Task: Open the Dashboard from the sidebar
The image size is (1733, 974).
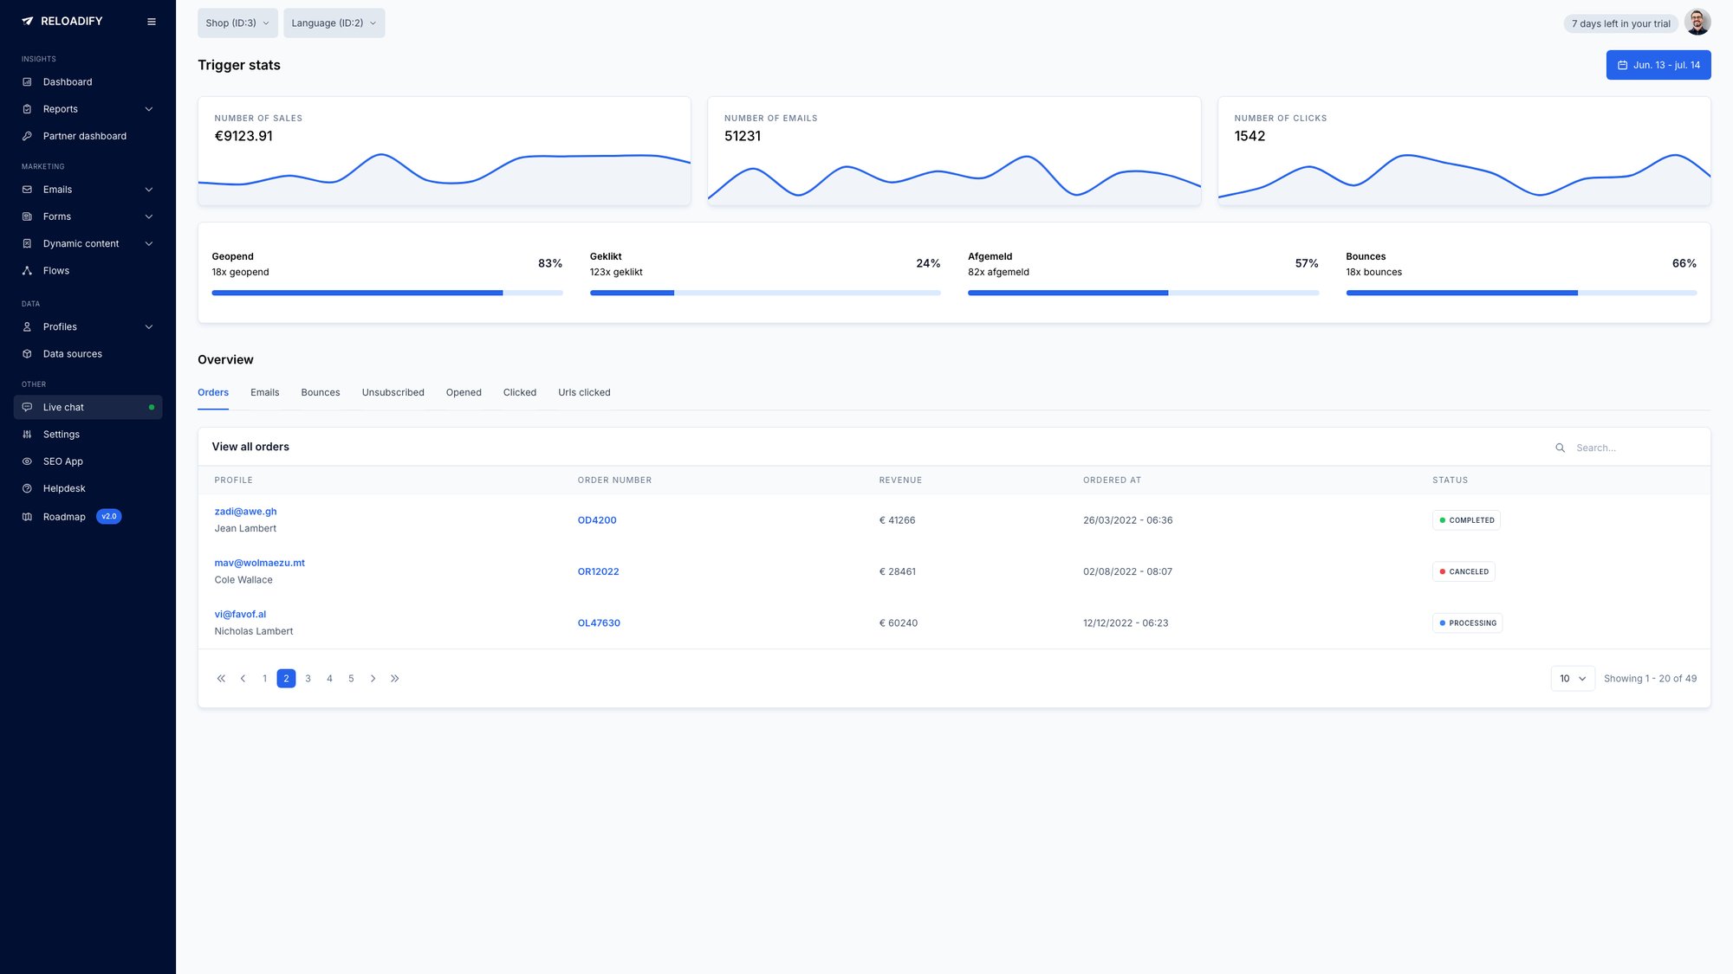Action: pyautogui.click(x=67, y=81)
